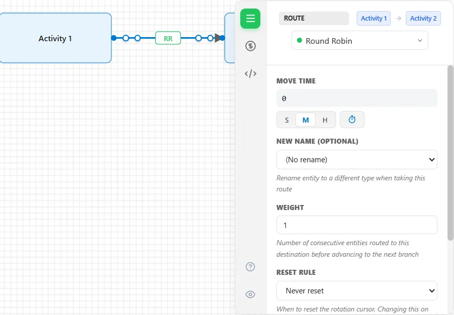Click the Move Time input field
This screenshot has height=315, width=454.
coord(357,98)
